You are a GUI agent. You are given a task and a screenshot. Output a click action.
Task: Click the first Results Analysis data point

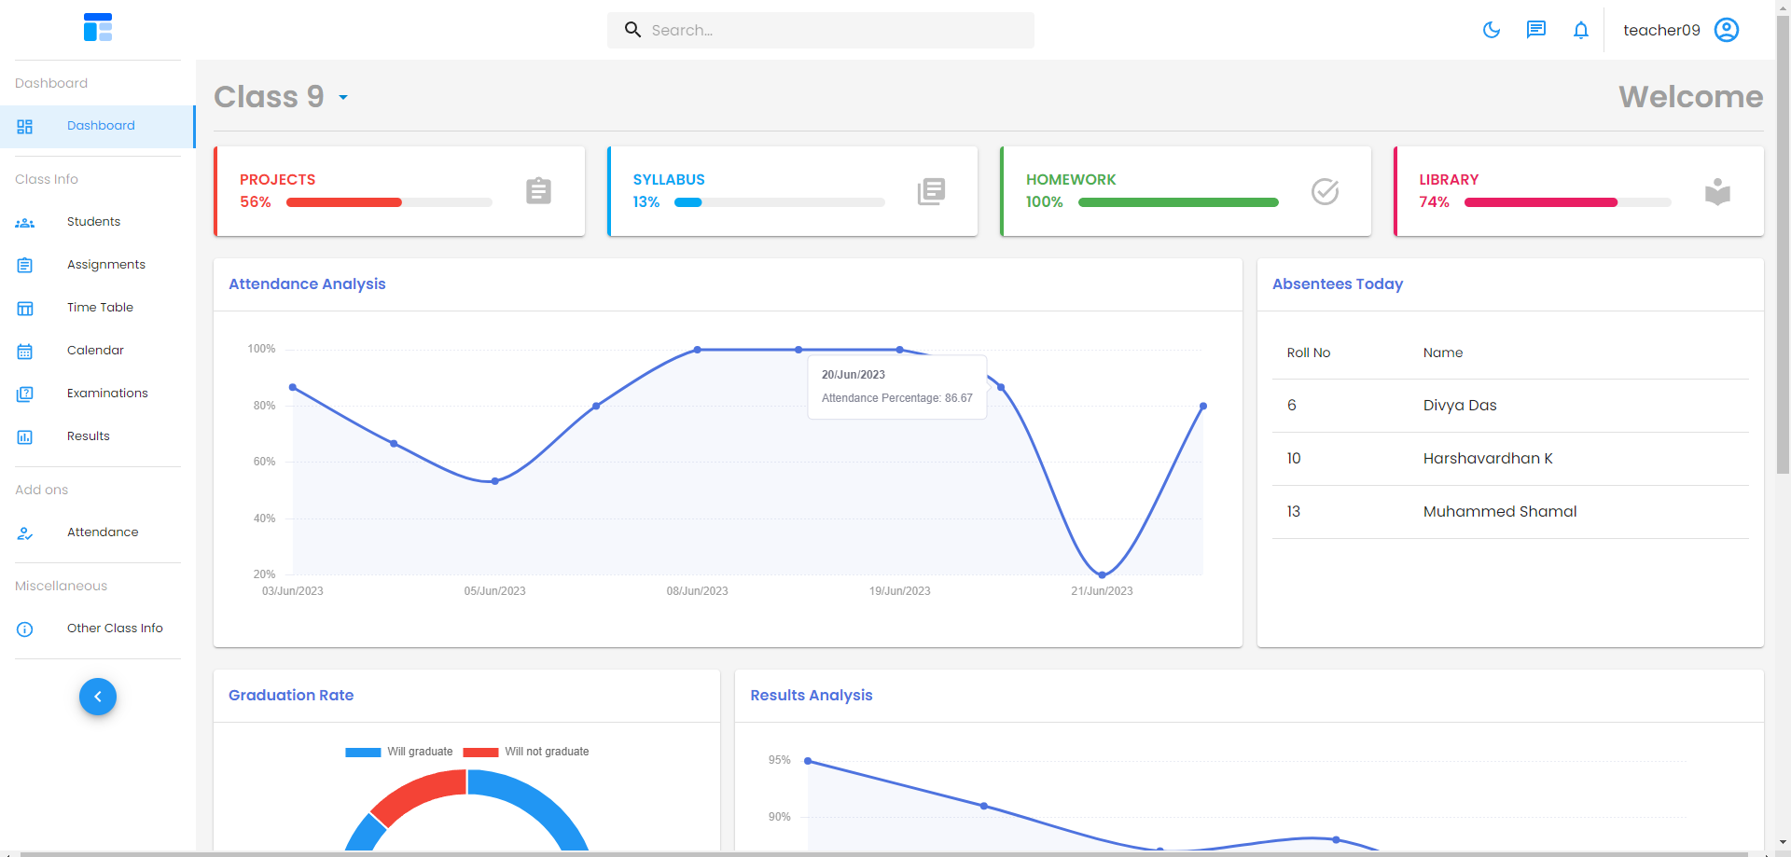click(x=808, y=761)
